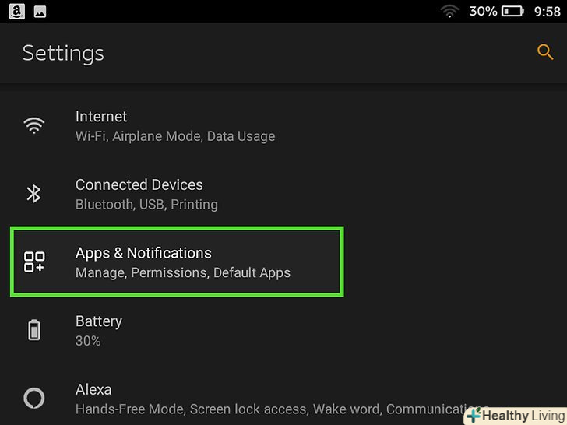Tap the Settings page title
567x425 pixels.
click(x=63, y=53)
